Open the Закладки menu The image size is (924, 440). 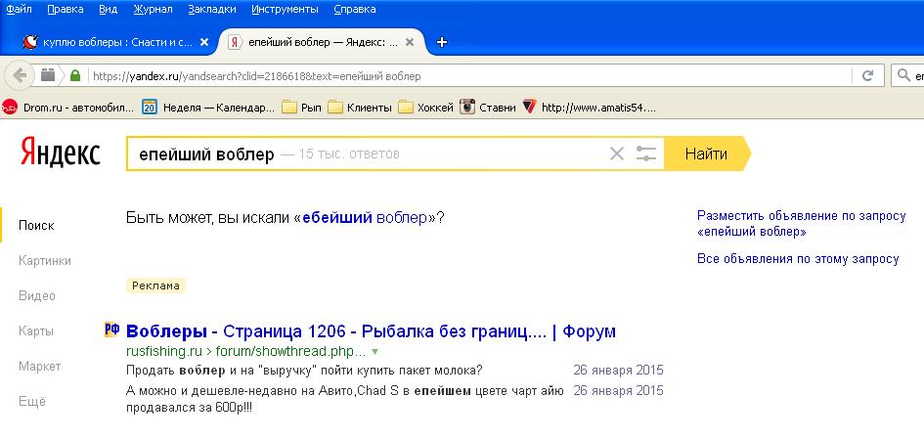[212, 9]
